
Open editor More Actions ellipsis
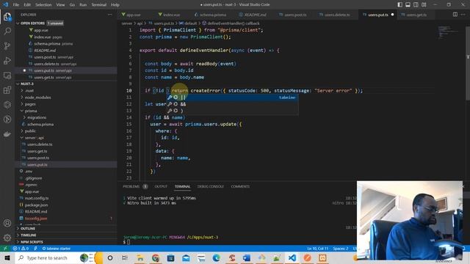tap(463, 15)
